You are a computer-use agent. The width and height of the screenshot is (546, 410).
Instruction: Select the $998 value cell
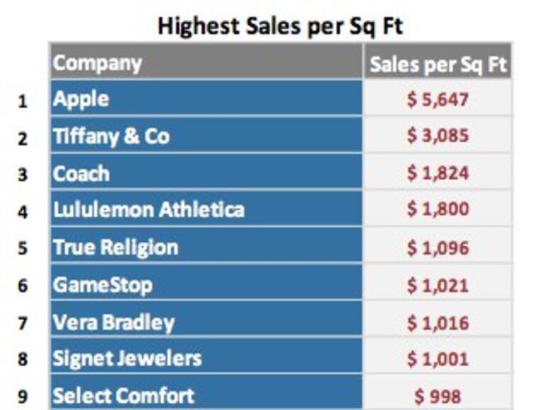438,396
